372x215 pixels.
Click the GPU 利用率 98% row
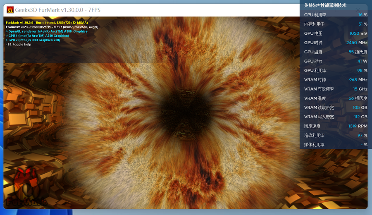point(335,71)
